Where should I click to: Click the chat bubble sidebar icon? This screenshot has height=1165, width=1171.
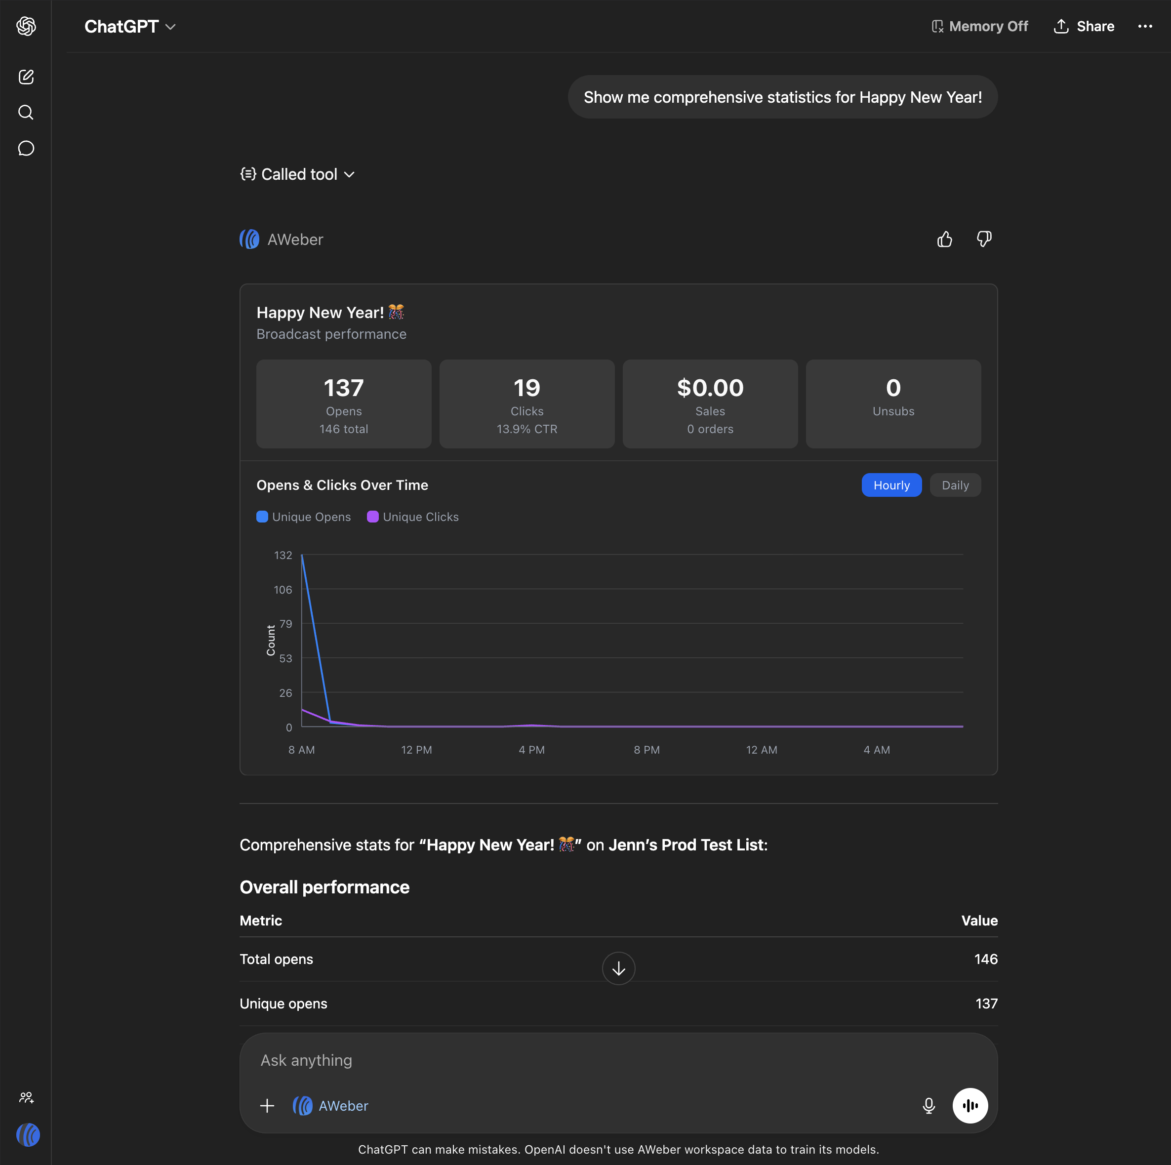26,149
